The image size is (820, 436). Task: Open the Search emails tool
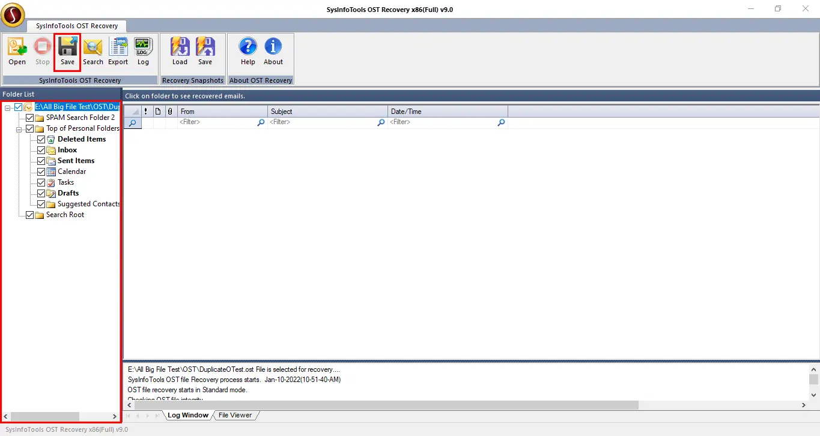click(93, 51)
